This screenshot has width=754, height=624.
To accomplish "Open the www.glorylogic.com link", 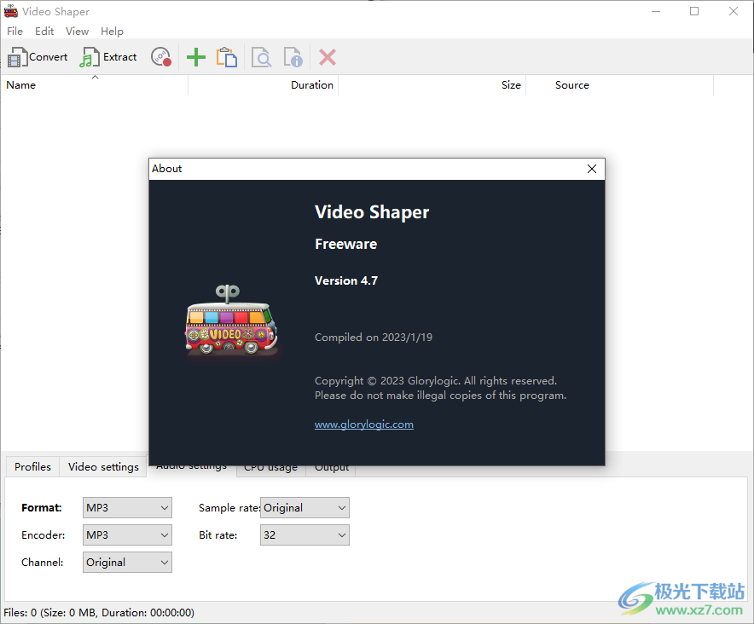I will tap(364, 425).
